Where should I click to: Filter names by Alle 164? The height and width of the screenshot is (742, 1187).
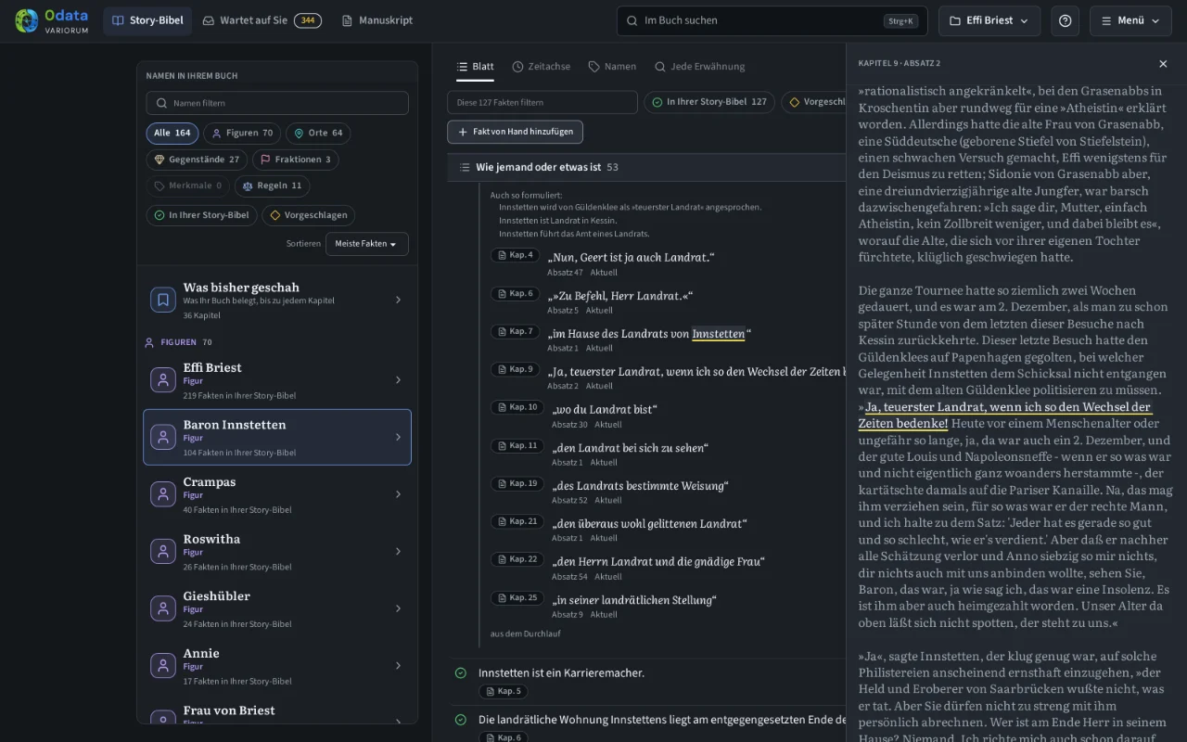(x=172, y=134)
